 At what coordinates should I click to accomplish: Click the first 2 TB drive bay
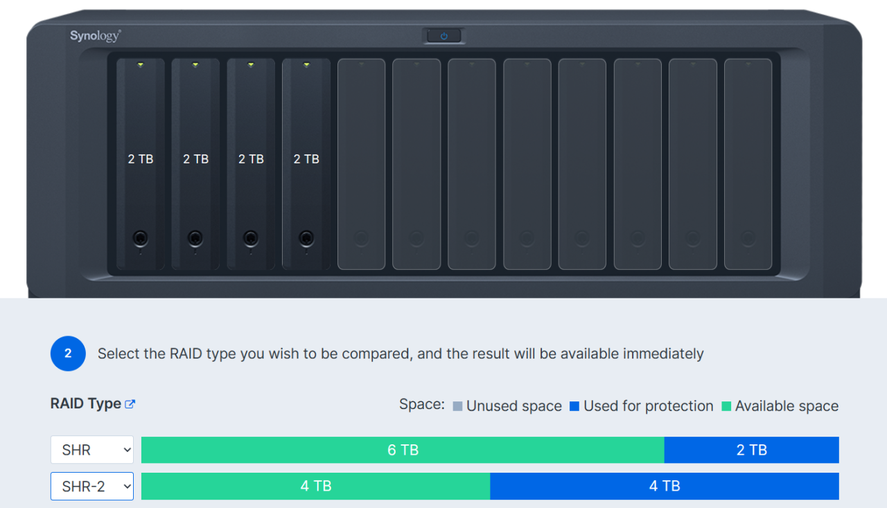click(x=140, y=163)
